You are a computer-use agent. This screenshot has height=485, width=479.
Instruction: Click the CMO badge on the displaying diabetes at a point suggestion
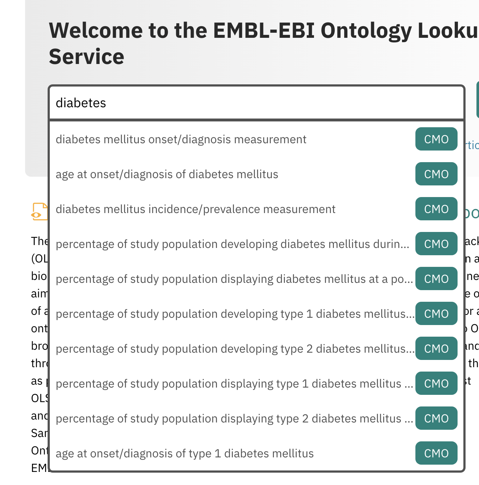tap(436, 279)
